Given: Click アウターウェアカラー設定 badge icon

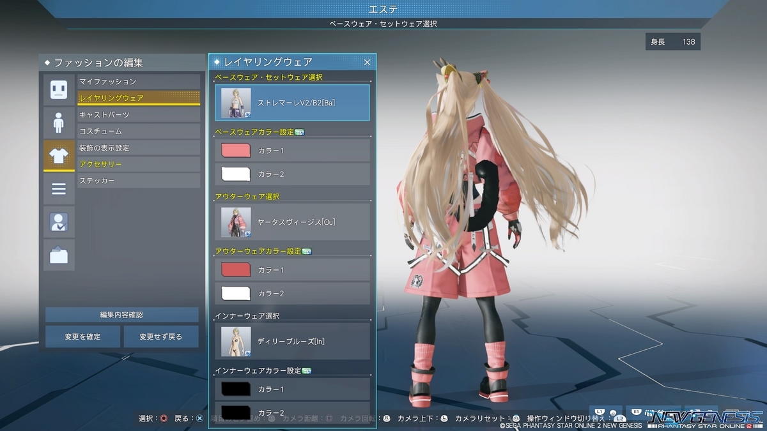Looking at the screenshot, I should [x=306, y=252].
